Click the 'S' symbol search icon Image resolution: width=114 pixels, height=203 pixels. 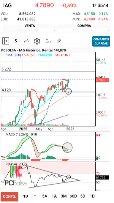coord(16,41)
